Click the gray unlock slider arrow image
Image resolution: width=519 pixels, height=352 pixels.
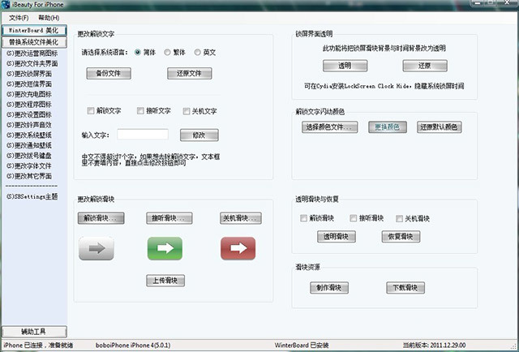point(97,248)
